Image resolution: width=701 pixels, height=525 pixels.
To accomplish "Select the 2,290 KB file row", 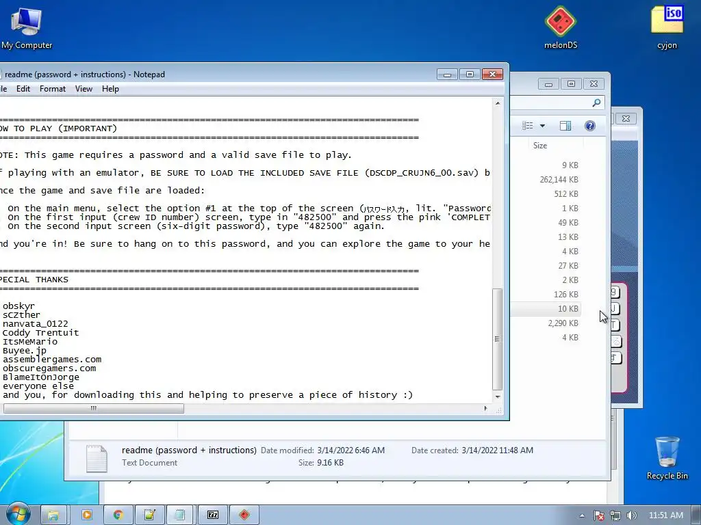I will click(x=547, y=323).
